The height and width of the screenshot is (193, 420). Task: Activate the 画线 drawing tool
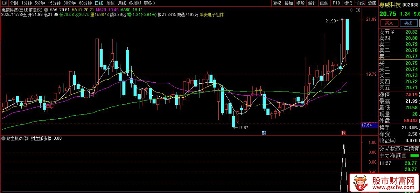click(324, 3)
